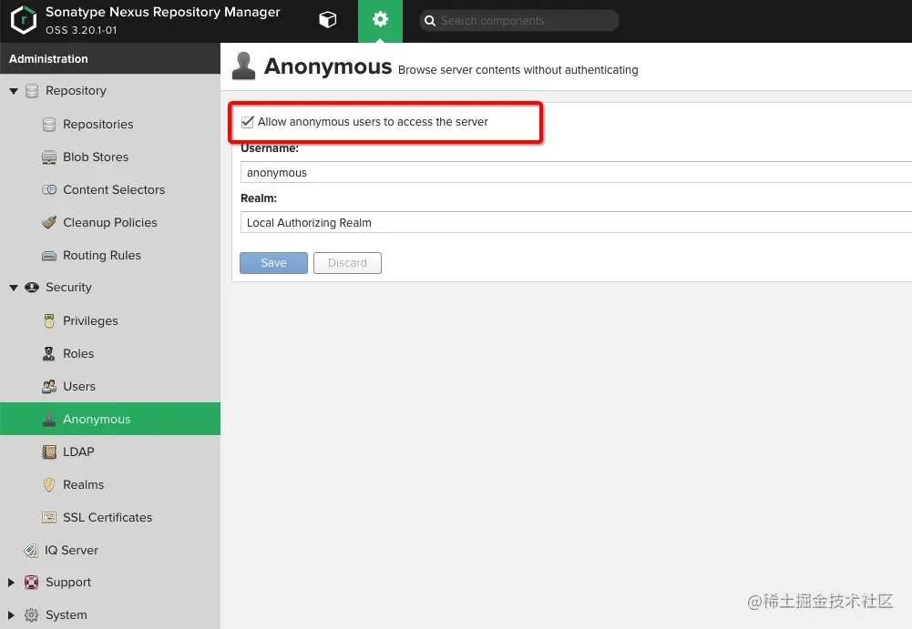Screen dimensions: 912x629
Task: Click the LDAP book icon
Action: click(49, 451)
